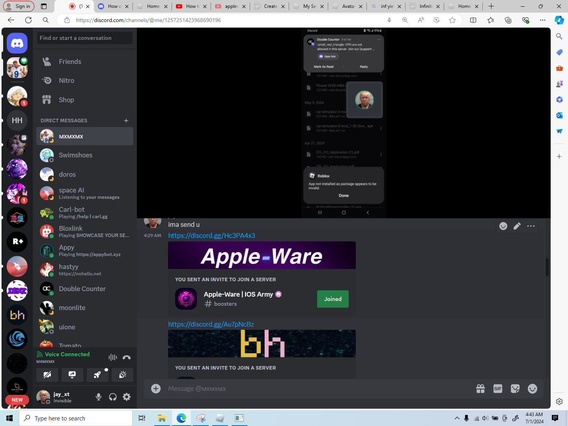
Task: Open the HH server in sidebar
Action: pyautogui.click(x=17, y=120)
